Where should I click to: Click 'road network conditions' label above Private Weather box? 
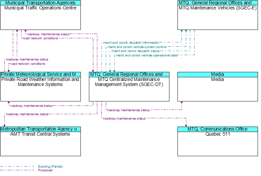pos(28,64)
